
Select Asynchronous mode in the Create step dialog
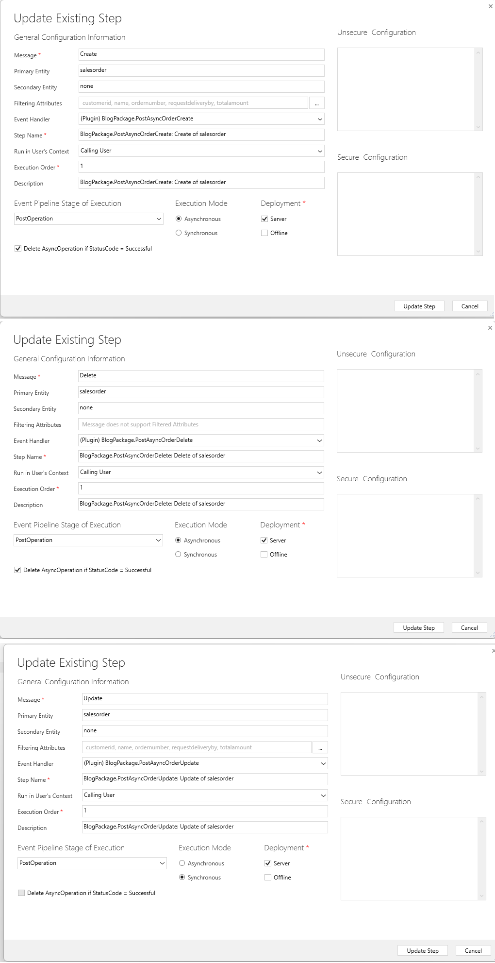179,219
